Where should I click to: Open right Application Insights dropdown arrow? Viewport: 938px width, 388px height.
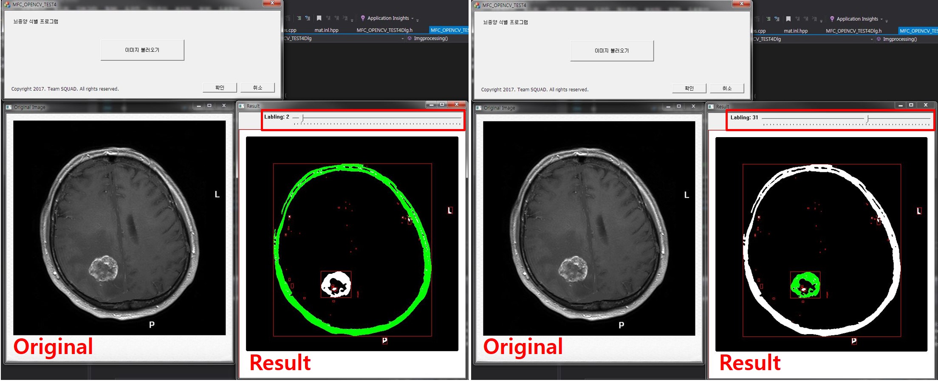tap(881, 19)
